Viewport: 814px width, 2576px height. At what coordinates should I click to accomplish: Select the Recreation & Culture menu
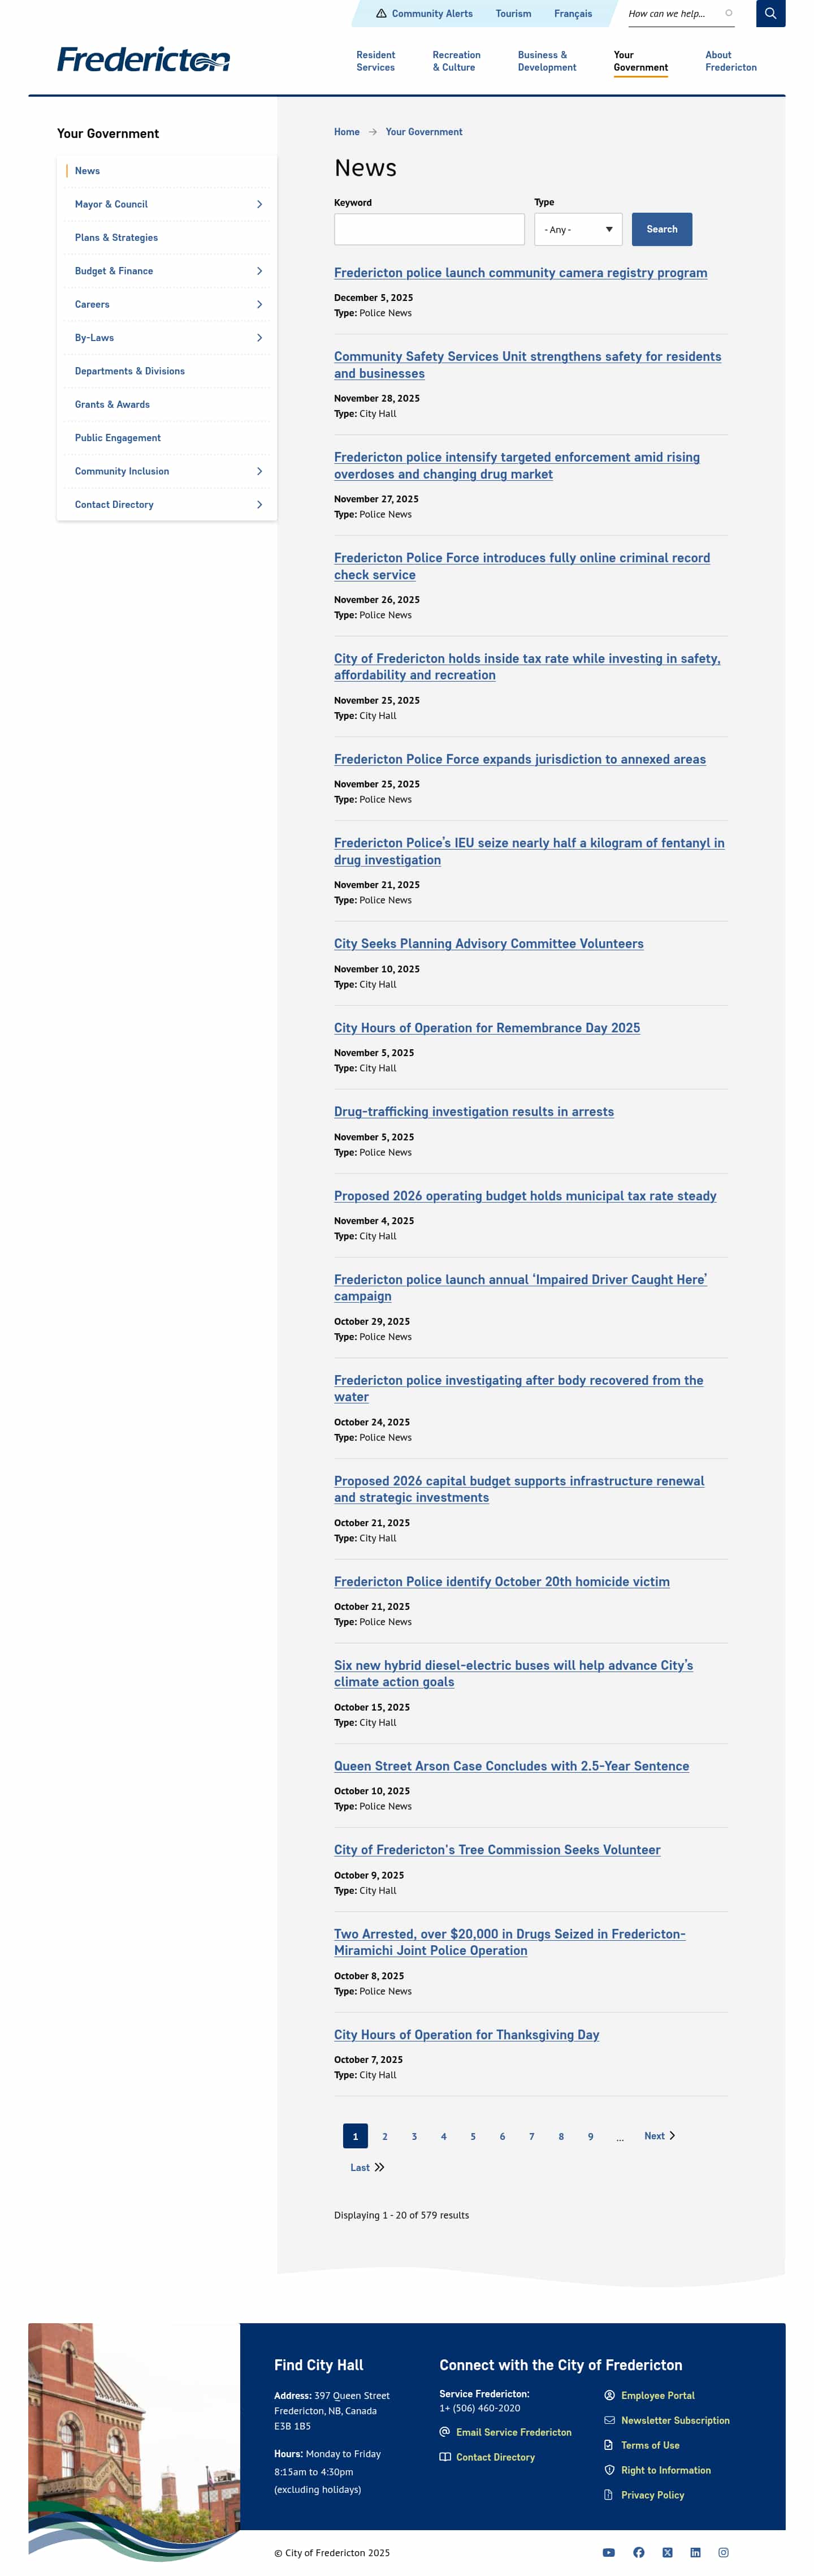(x=456, y=61)
